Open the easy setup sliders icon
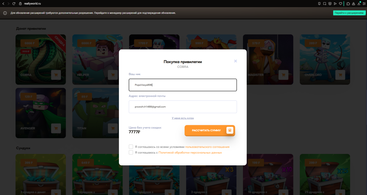 point(364,4)
